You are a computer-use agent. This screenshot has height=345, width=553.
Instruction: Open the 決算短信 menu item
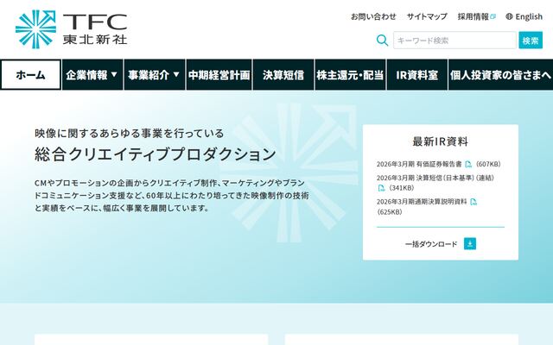pyautogui.click(x=283, y=75)
